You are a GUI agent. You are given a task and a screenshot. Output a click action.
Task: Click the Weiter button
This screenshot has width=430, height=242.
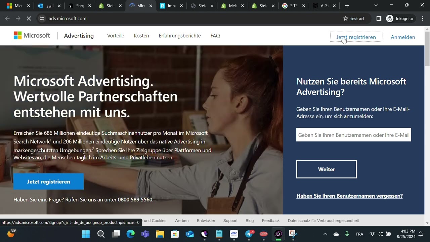[327, 169]
